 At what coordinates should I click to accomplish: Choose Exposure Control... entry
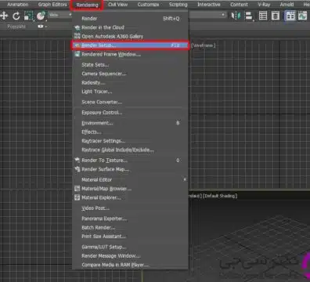[x=130, y=113]
